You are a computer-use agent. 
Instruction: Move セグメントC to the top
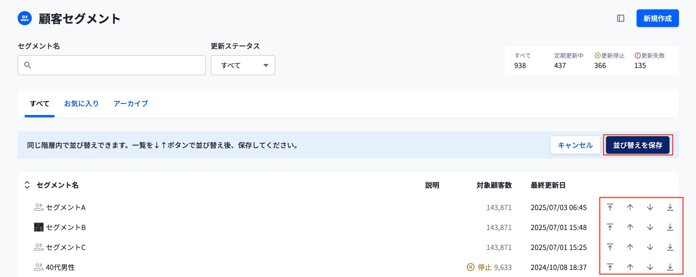coord(610,247)
